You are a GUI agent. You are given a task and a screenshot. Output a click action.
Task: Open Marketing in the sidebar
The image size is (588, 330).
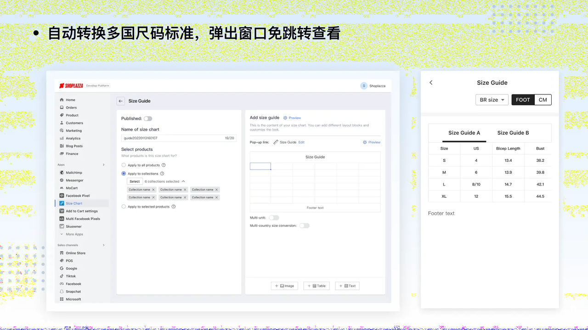point(73,131)
